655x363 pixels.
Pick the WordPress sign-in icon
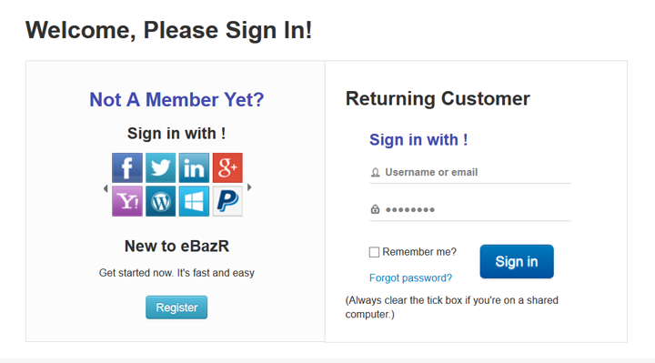coord(160,201)
